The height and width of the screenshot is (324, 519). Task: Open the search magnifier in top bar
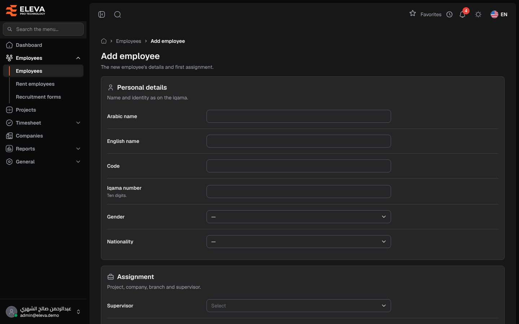coord(117,14)
